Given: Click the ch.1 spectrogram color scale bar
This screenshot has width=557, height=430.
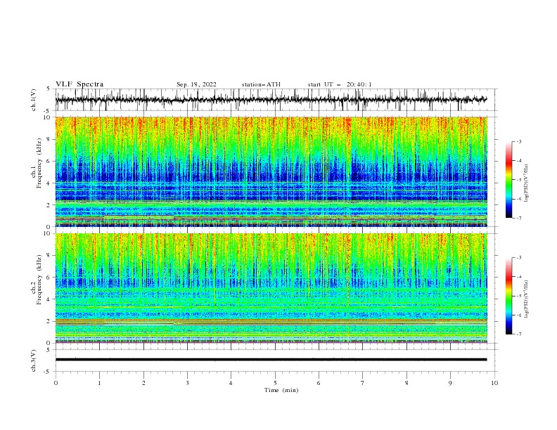Looking at the screenshot, I should click(x=508, y=180).
